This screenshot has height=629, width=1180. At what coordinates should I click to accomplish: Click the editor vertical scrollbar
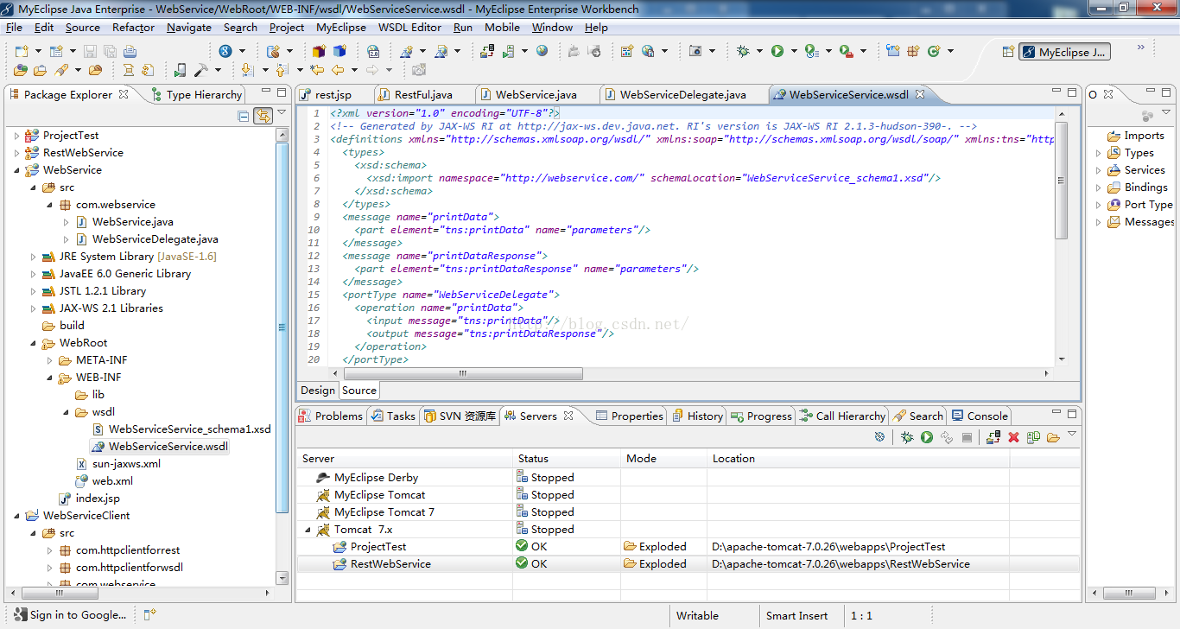[x=1062, y=181]
